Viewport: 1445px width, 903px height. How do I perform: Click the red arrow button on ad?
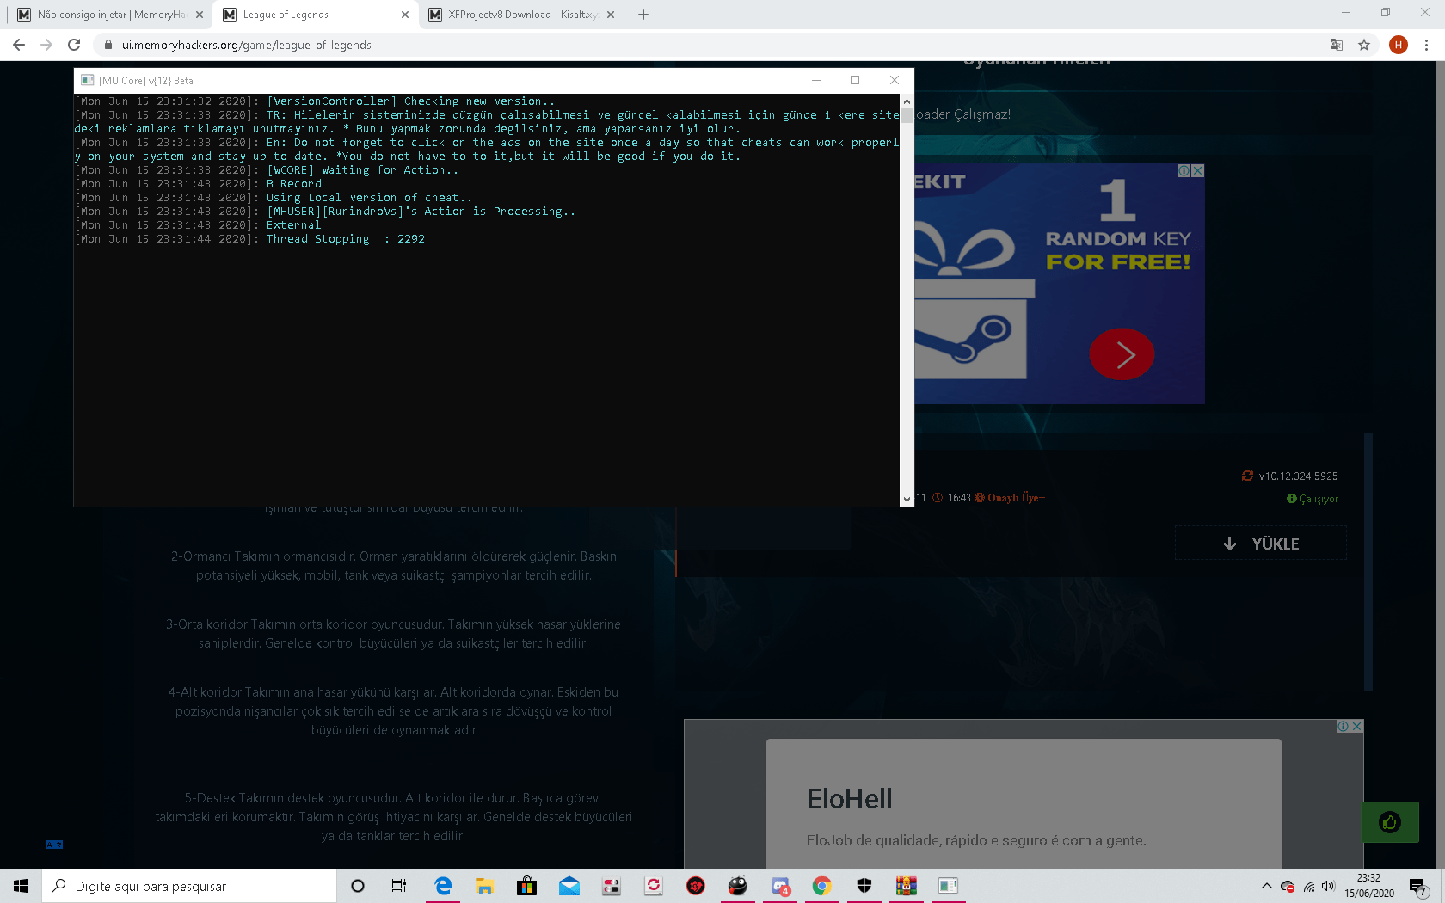(x=1122, y=353)
